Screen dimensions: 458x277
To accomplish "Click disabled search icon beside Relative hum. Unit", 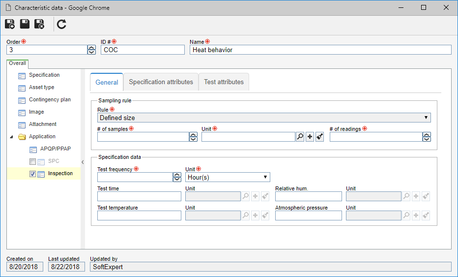I will coord(406,196).
